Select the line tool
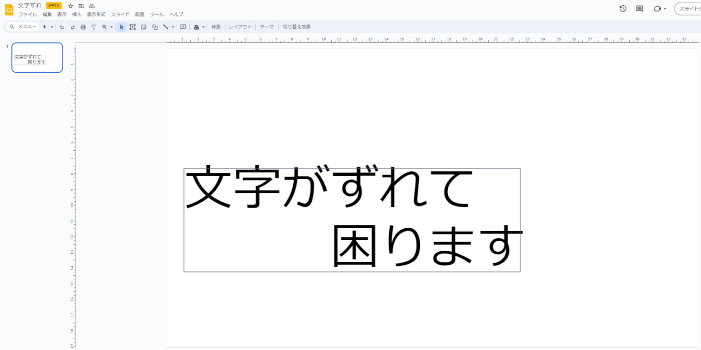This screenshot has width=701, height=350. (166, 27)
